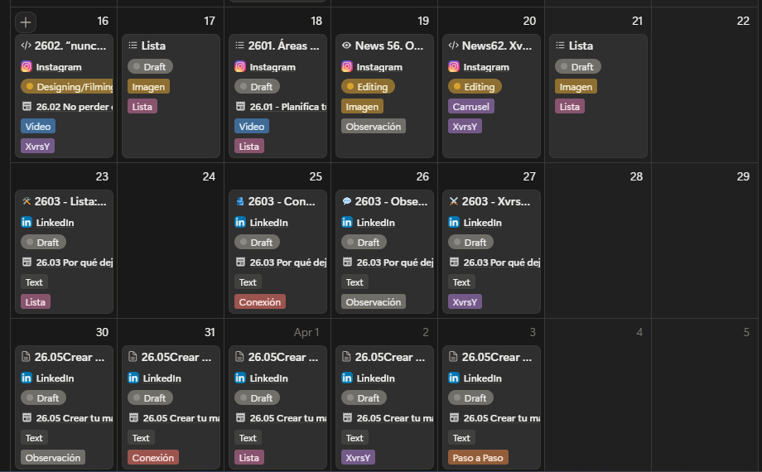The width and height of the screenshot is (762, 472).
Task: Click the document icon on day 31's card
Action: [133, 358]
